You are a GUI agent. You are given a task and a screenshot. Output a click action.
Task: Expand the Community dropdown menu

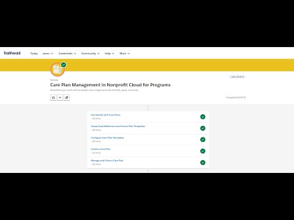click(x=91, y=54)
